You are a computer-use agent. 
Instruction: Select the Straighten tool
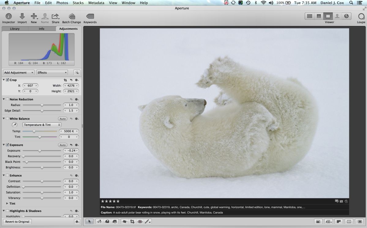[125, 222]
